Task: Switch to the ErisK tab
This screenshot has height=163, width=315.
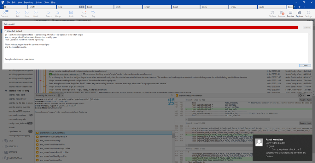Action: coord(186,7)
